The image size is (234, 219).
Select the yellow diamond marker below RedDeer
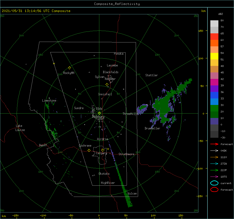[107, 85]
